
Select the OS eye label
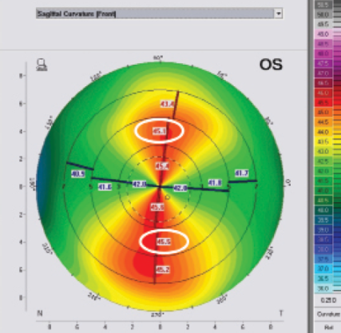271,65
